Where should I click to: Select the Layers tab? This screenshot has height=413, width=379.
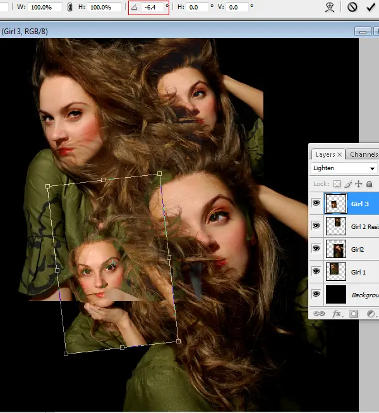point(325,154)
